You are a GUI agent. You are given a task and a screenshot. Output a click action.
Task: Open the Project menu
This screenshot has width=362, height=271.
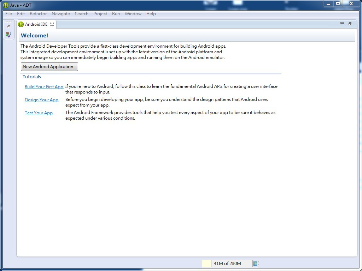100,14
